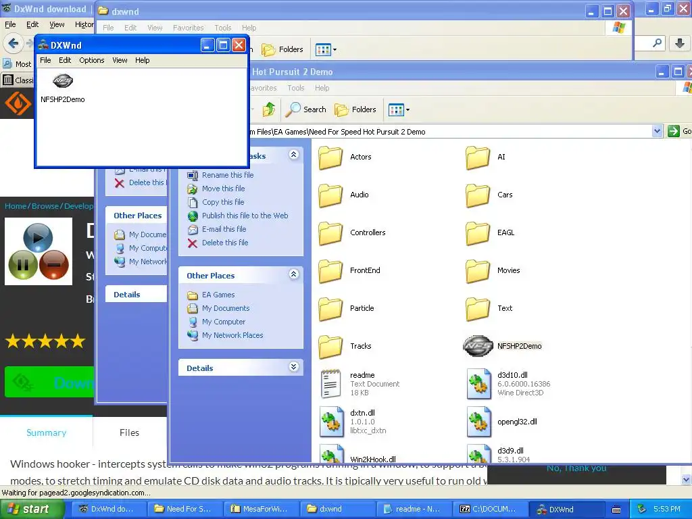The image size is (692, 519).
Task: Click Search in Hot Pursuit explorer toolbar
Action: point(306,109)
